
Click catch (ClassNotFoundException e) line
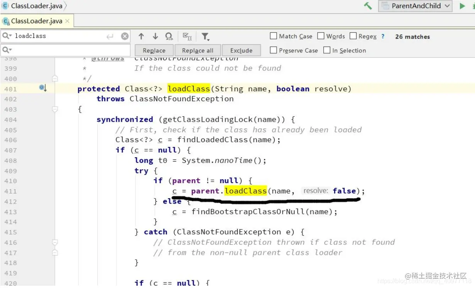(x=224, y=232)
